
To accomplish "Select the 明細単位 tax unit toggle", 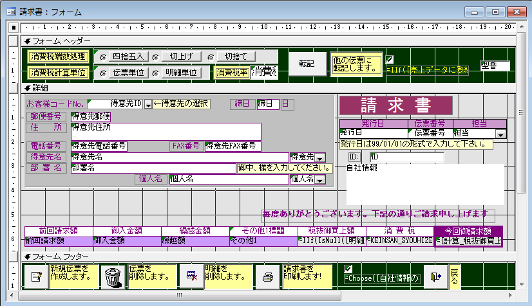I will point(181,73).
